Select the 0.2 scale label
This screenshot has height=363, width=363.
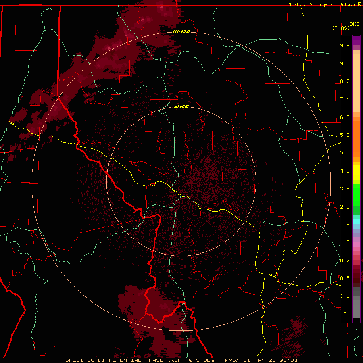click(x=345, y=261)
